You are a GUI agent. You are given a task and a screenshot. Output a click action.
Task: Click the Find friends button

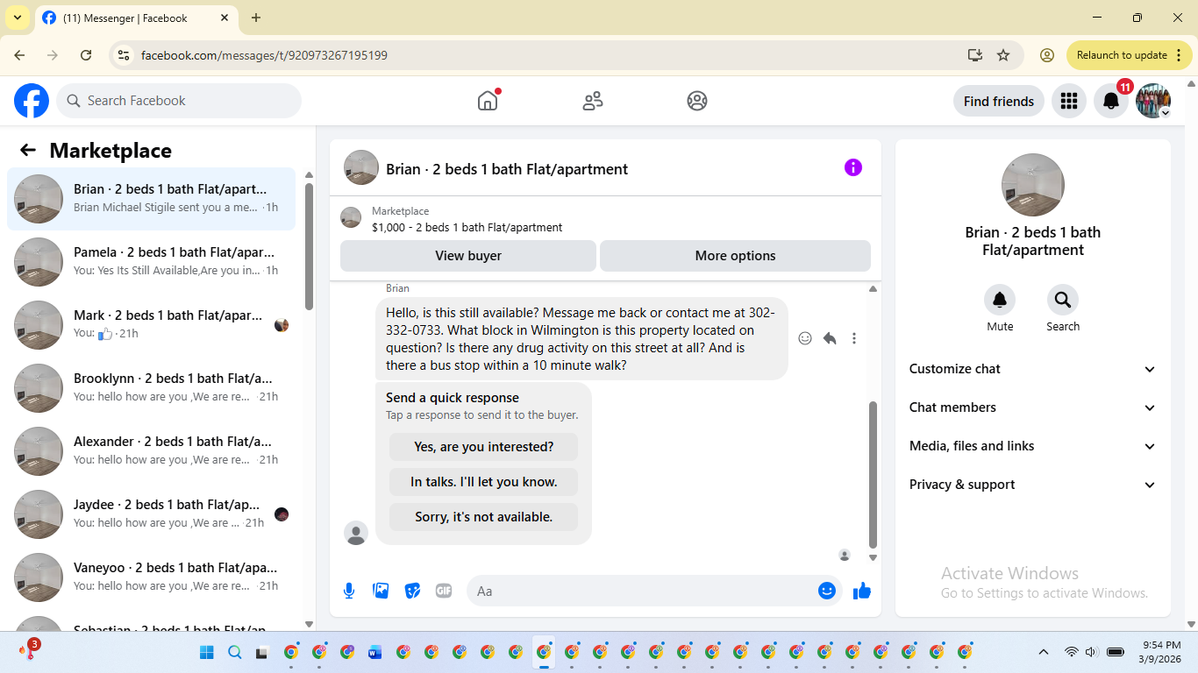[999, 101]
